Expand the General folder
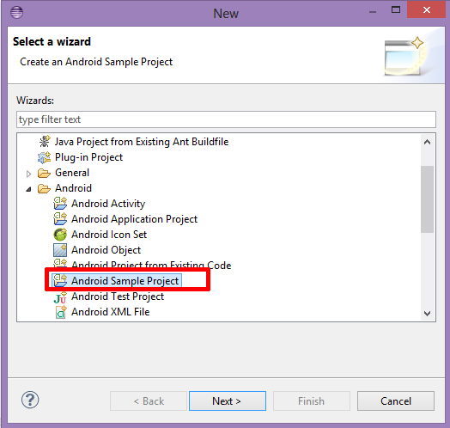 pyautogui.click(x=28, y=174)
